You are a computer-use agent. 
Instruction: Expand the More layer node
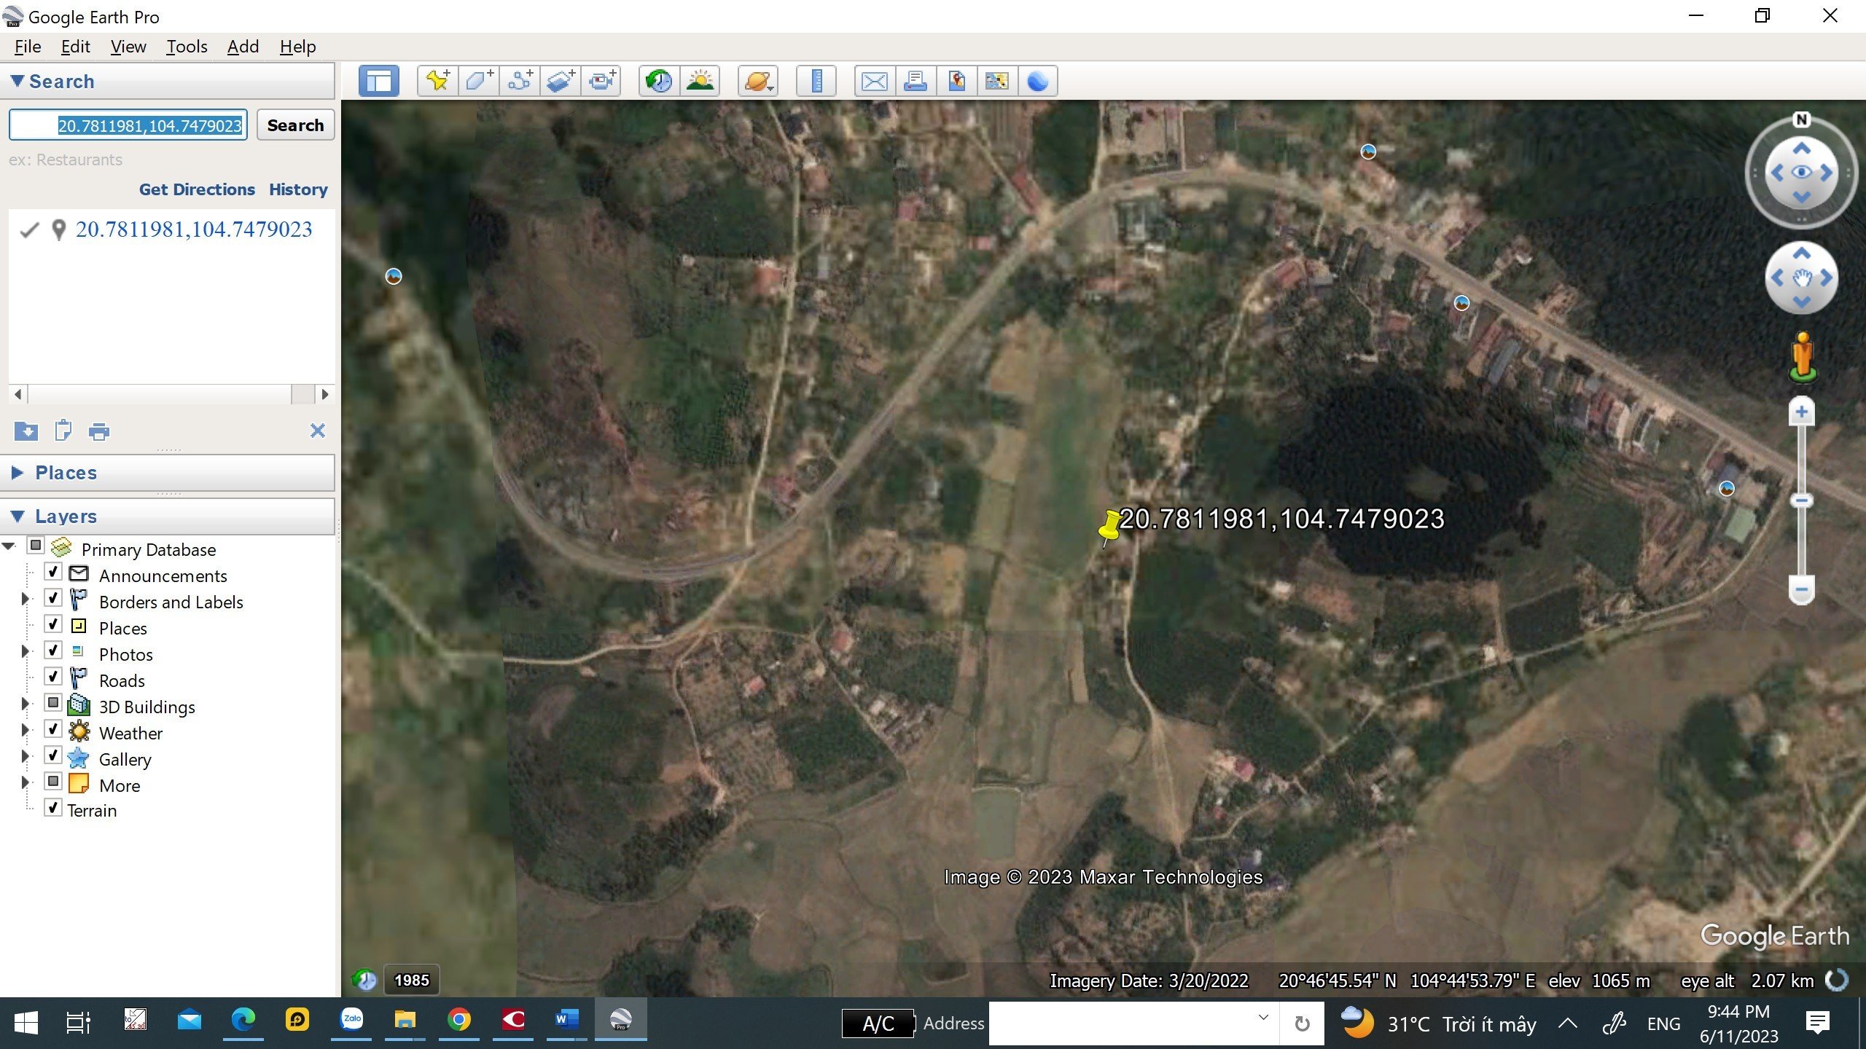click(x=25, y=782)
